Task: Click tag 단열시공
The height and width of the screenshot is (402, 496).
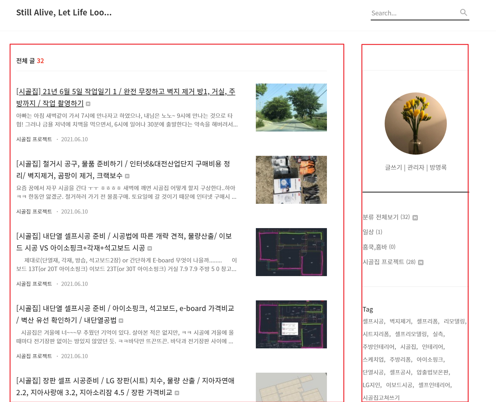Action: (x=373, y=372)
